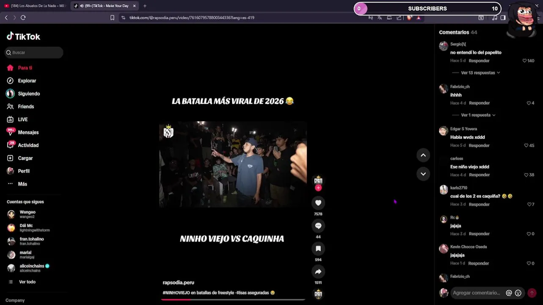Open Brave Shields icon

409,17
